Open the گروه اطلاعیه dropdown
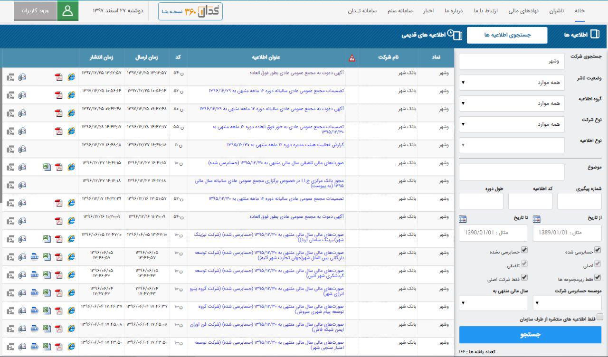The height and width of the screenshot is (357, 608). pyautogui.click(x=512, y=103)
